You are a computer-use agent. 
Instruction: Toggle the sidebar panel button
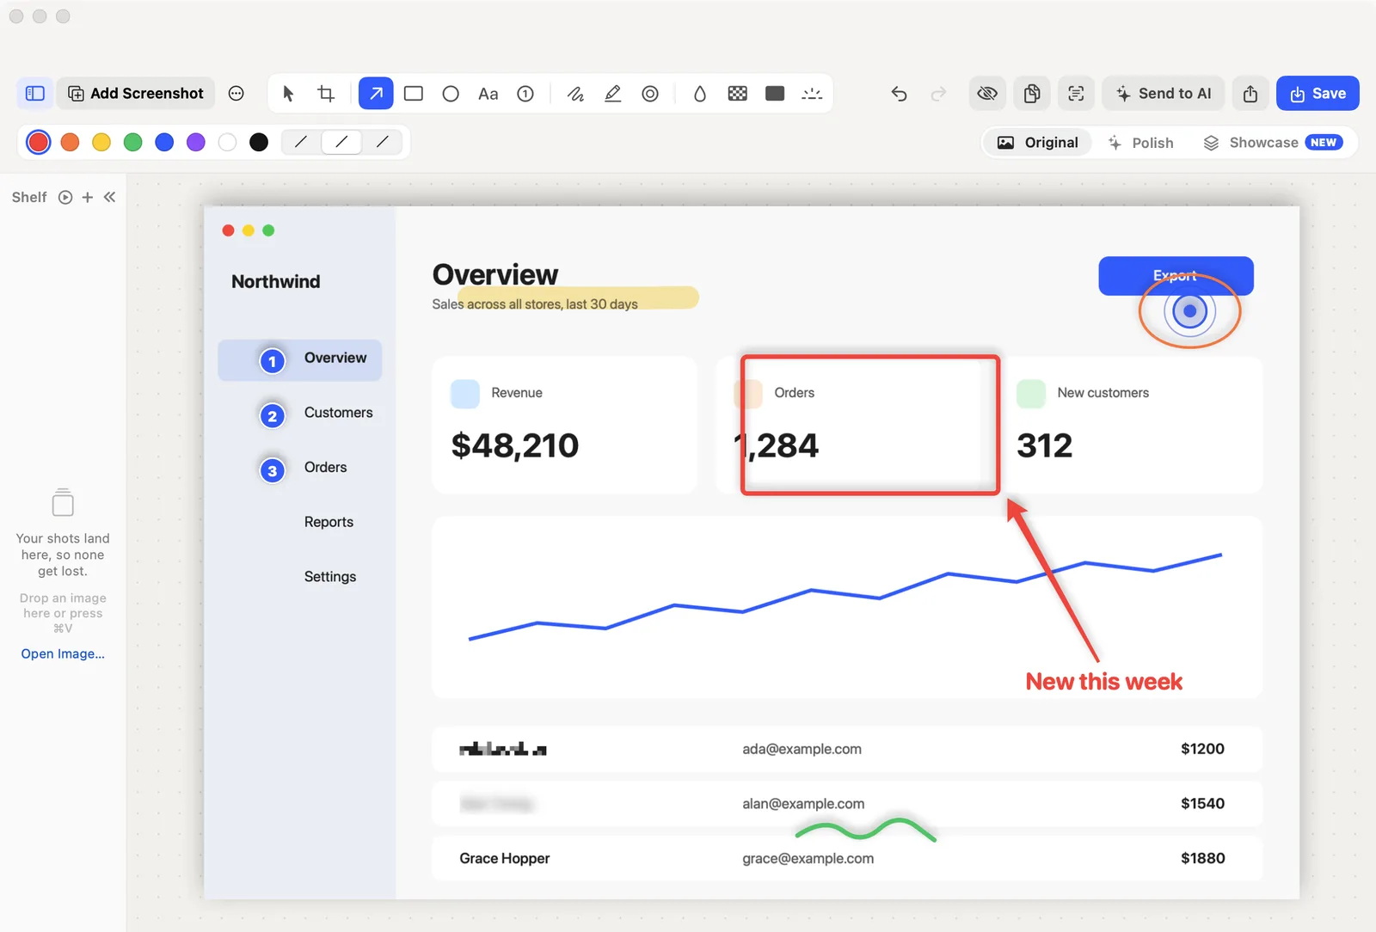coord(35,94)
